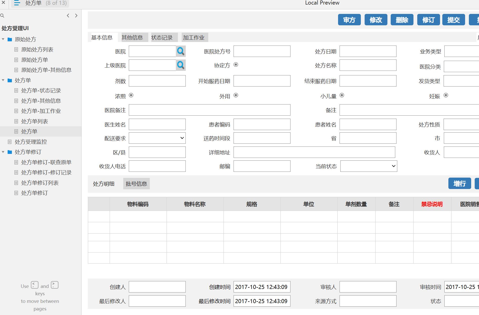This screenshot has width=479, height=315.
Task: Open lookup magnifier next to 上级医院
Action: point(181,65)
